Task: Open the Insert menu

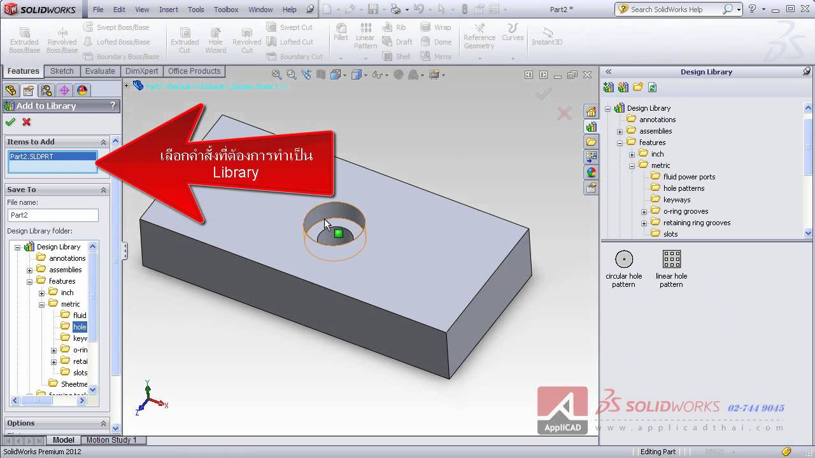Action: [x=169, y=10]
